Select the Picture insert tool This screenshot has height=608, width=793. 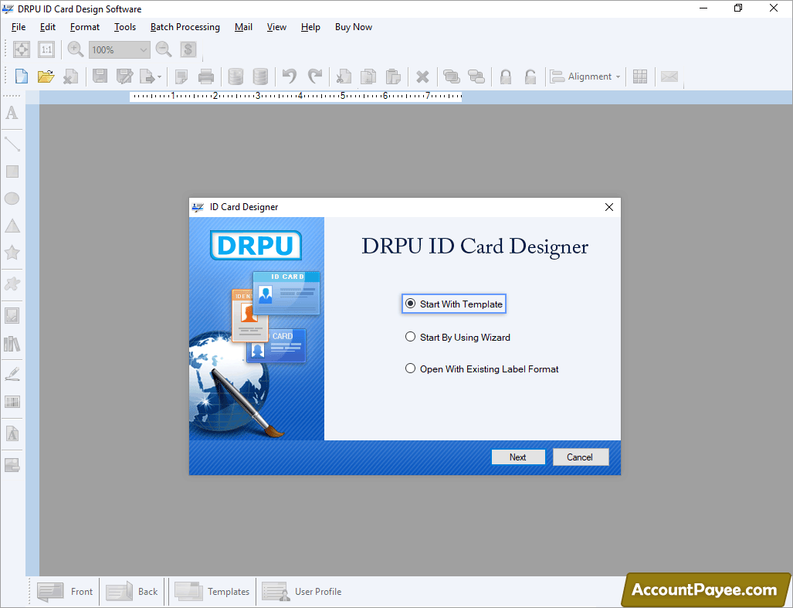tap(12, 316)
